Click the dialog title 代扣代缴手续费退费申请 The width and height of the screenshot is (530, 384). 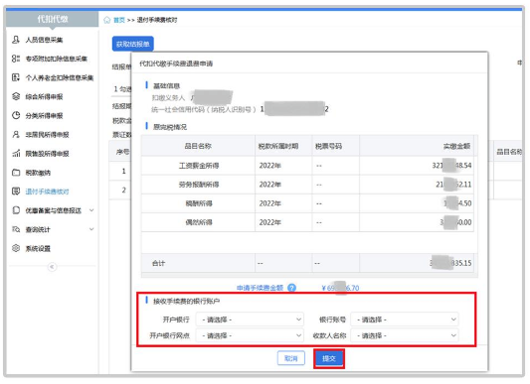(x=176, y=64)
